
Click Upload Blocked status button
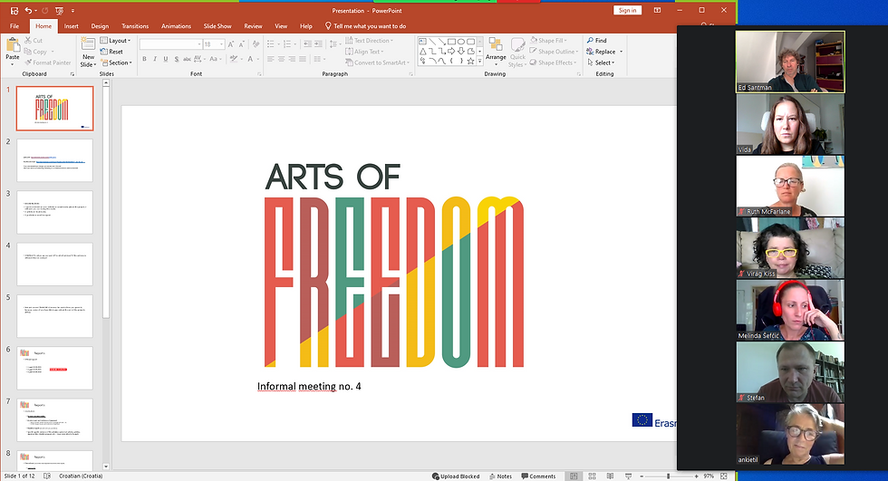(x=456, y=476)
